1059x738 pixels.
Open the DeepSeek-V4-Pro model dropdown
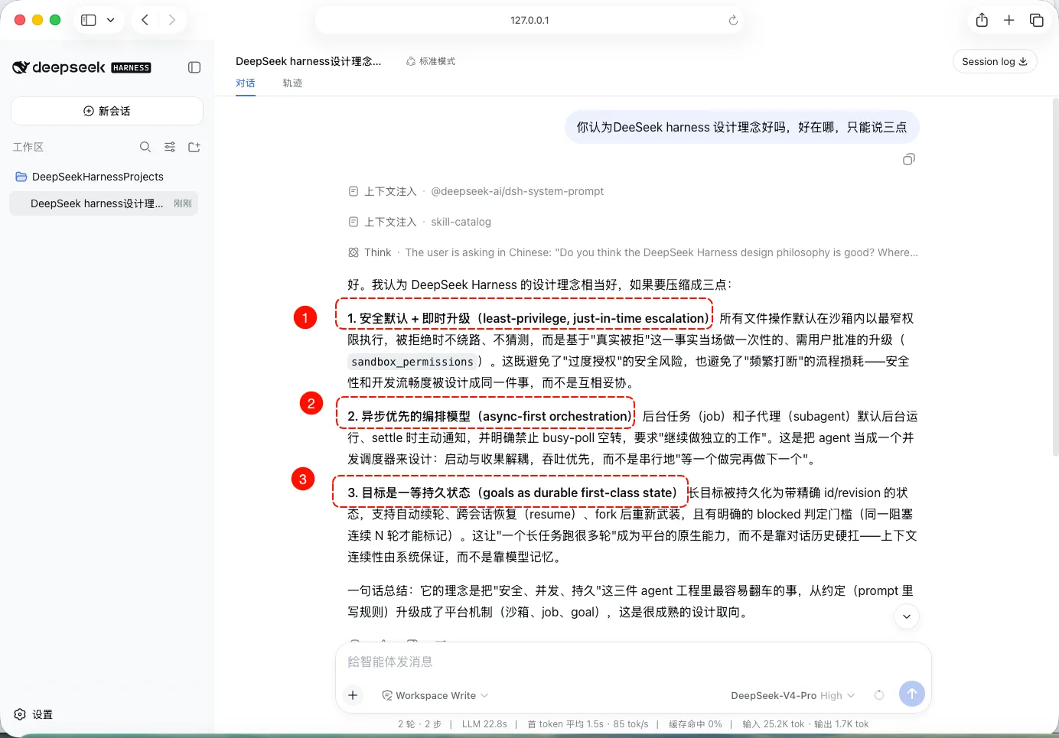tap(793, 695)
